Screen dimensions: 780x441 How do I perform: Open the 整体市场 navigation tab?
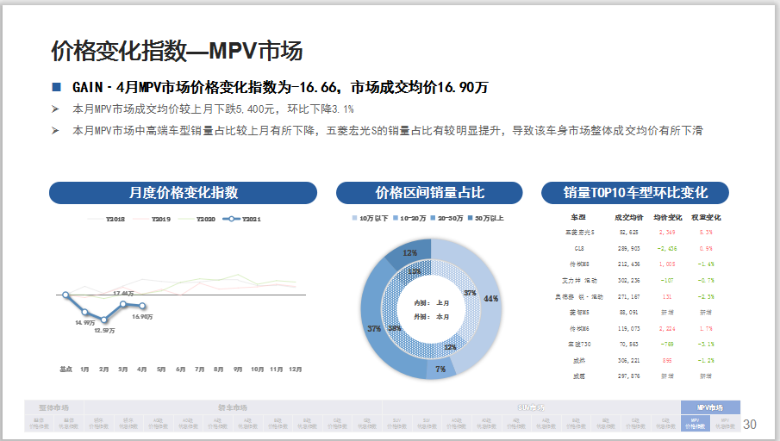(53, 407)
